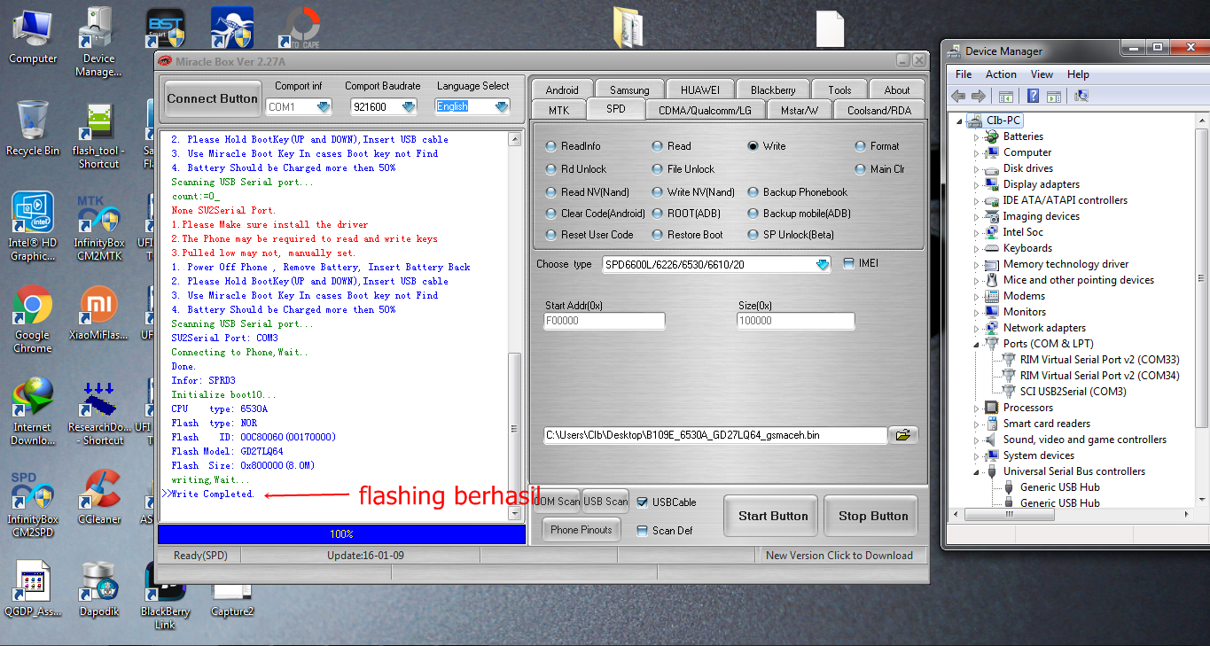1210x646 pixels.
Task: Expand Display adapters node
Action: pos(977,184)
